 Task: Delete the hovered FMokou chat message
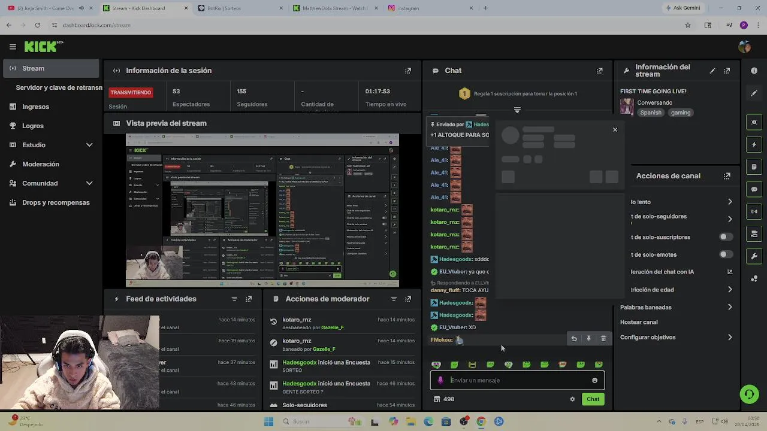tap(603, 339)
